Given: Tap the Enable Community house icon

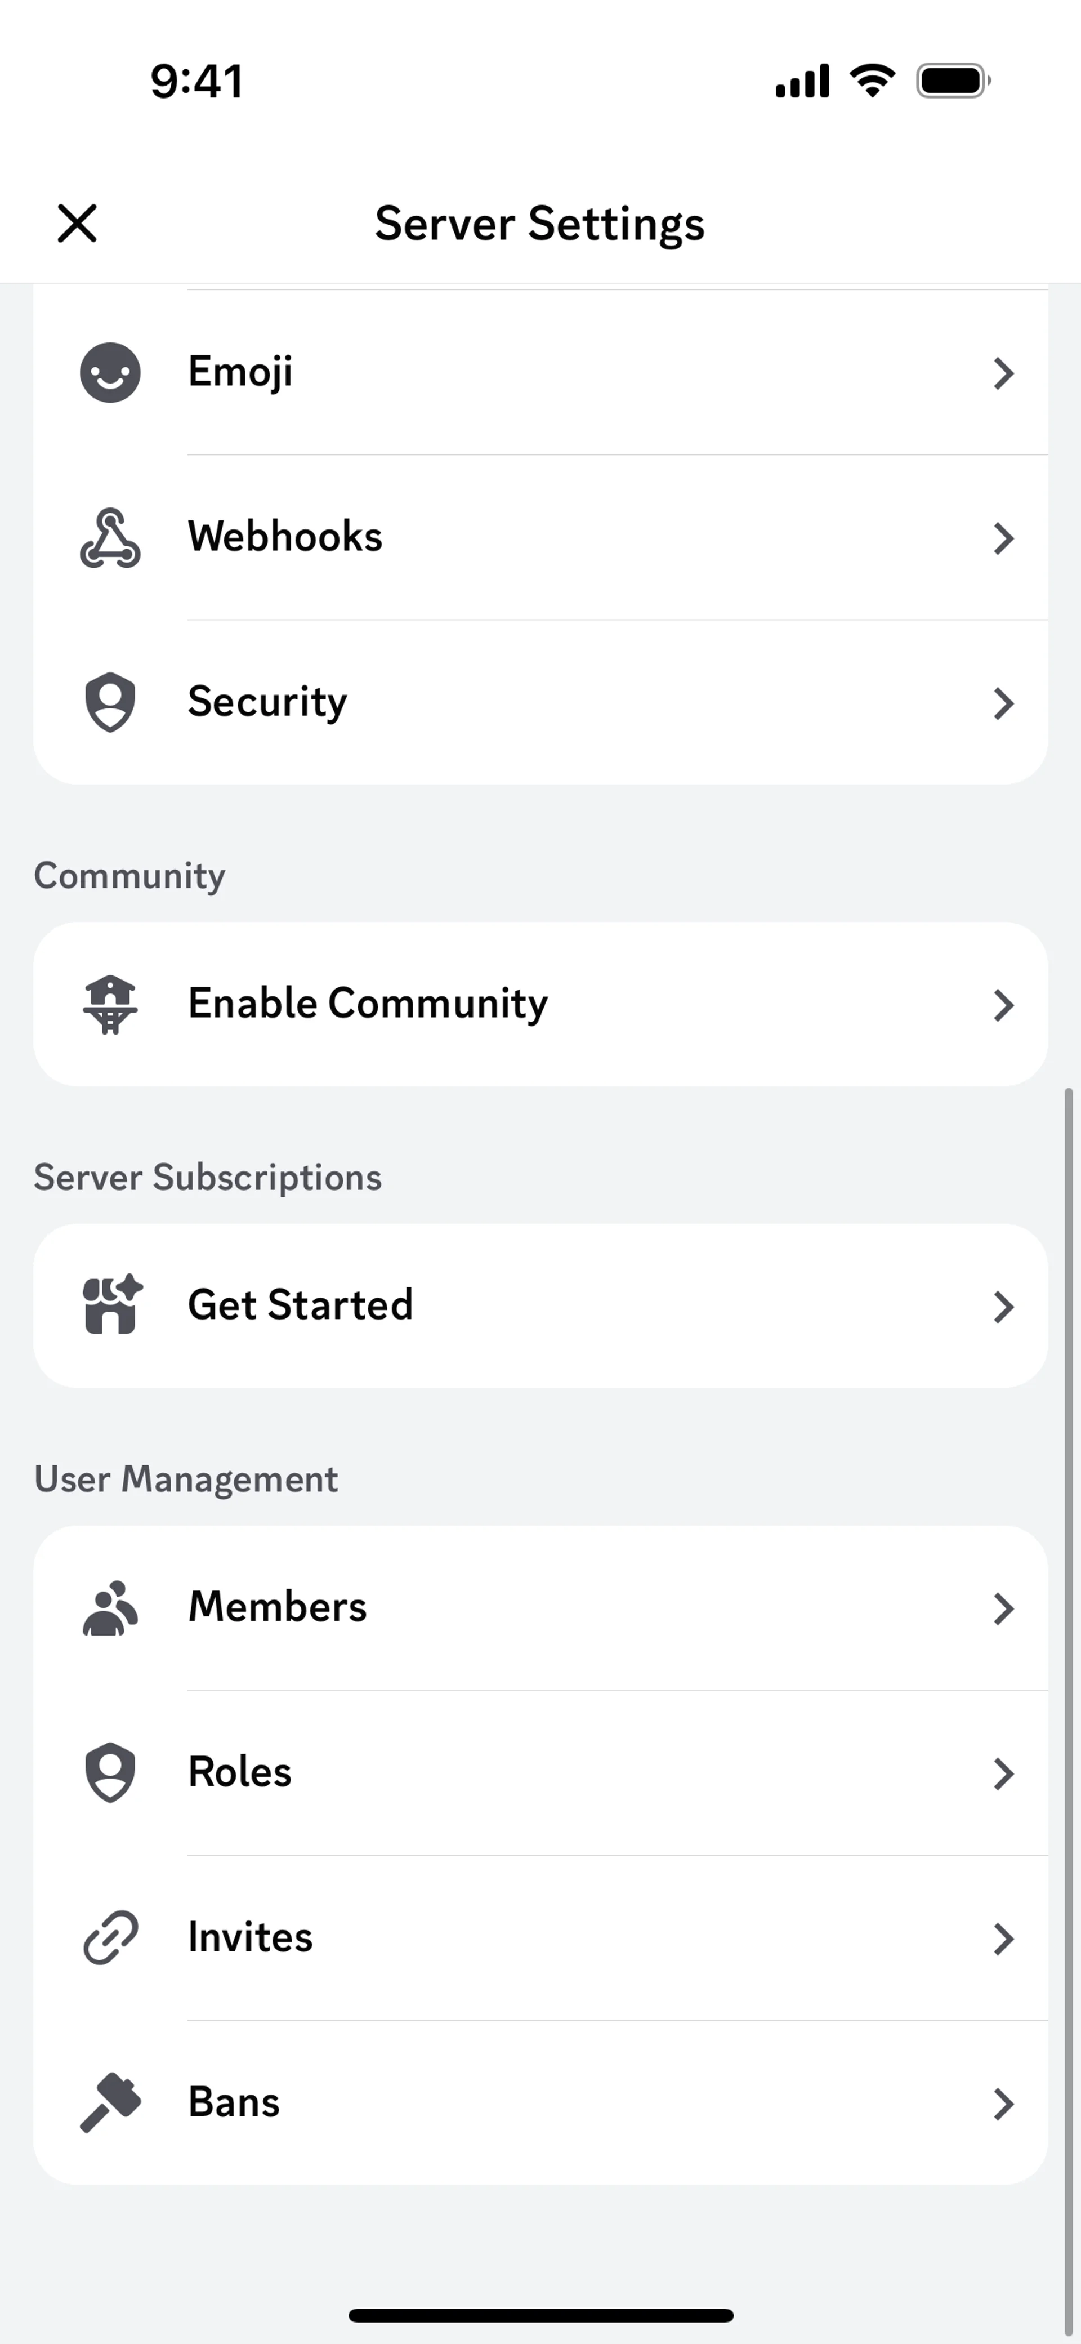Looking at the screenshot, I should point(110,1005).
